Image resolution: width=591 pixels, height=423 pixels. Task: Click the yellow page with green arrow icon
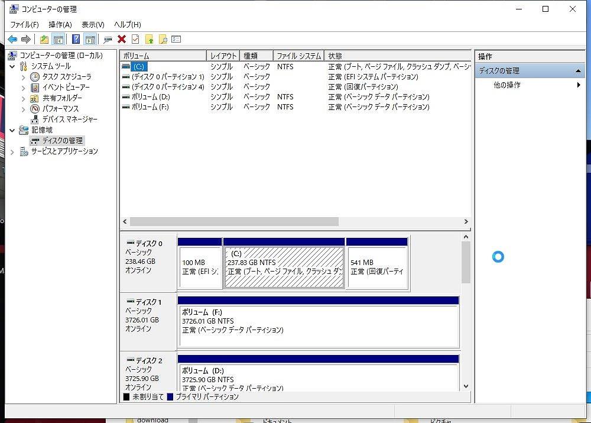(150, 39)
